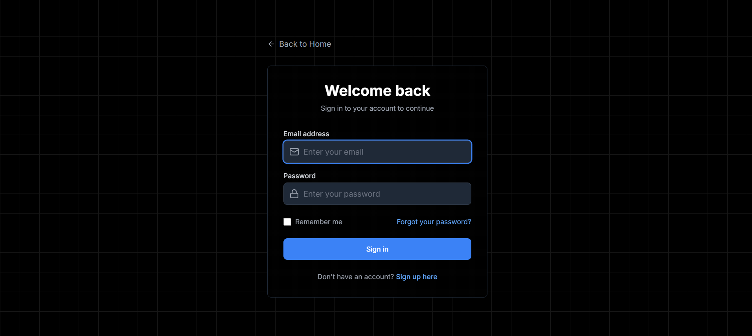Click the 'Email address' field label
Screen dimensions: 752x336
[x=306, y=134]
